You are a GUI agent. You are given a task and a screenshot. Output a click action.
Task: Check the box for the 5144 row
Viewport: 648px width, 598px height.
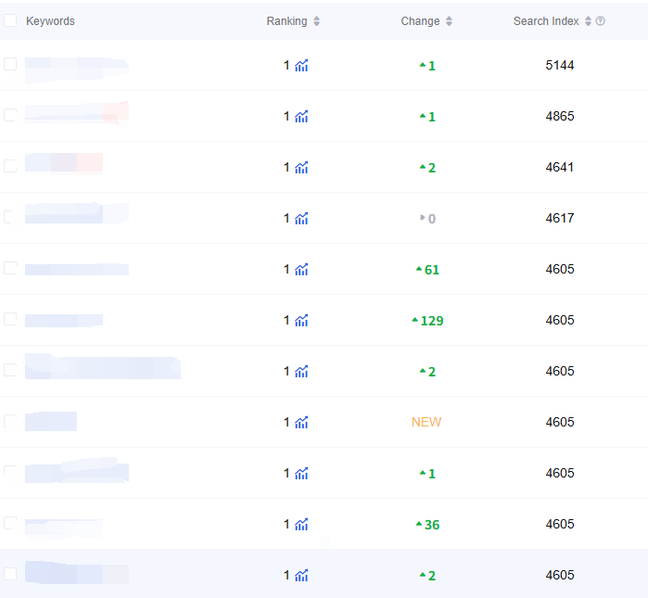click(10, 64)
